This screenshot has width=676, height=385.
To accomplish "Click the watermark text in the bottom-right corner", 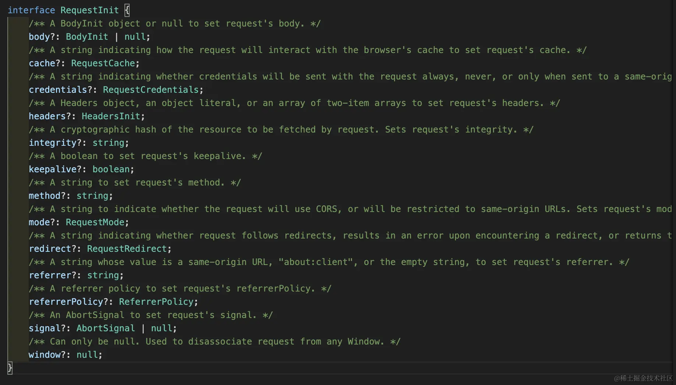I will (x=643, y=378).
